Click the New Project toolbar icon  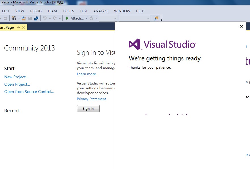14,18
